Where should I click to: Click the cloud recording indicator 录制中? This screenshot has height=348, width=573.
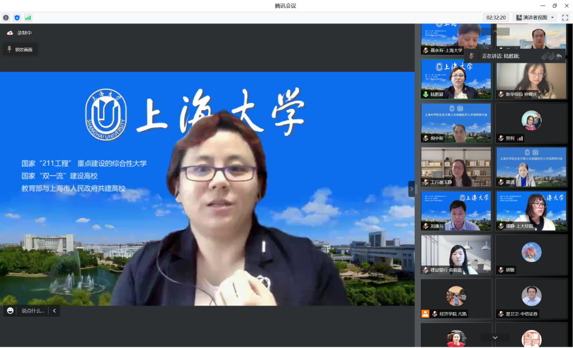20,33
